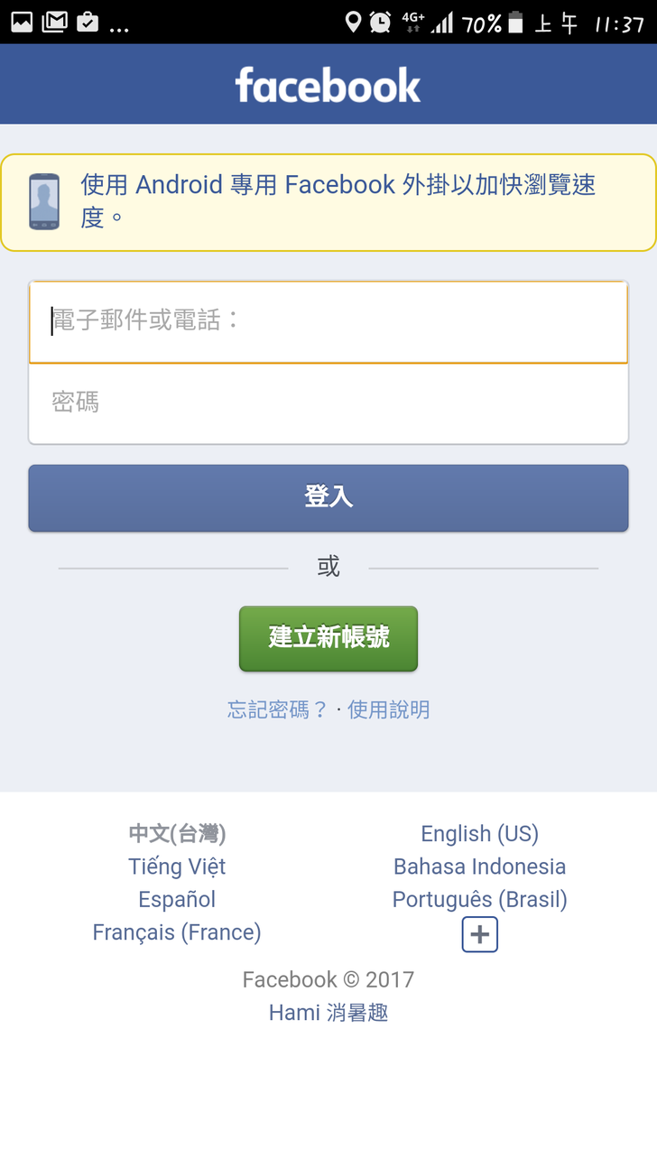
Task: Expand more languages with the plus icon
Action: point(479,934)
